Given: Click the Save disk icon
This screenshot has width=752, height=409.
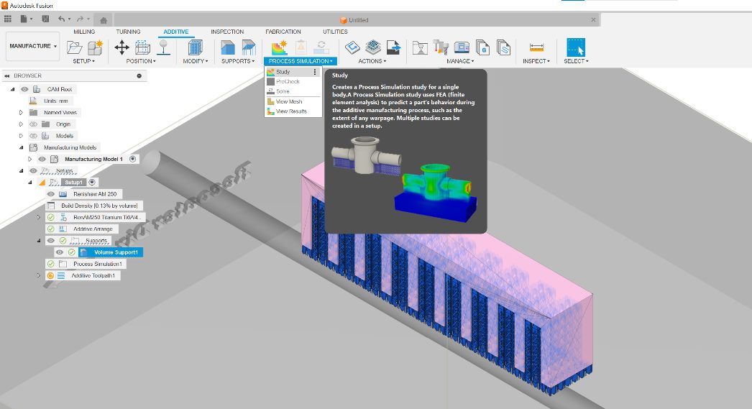Looking at the screenshot, I should coord(46,19).
